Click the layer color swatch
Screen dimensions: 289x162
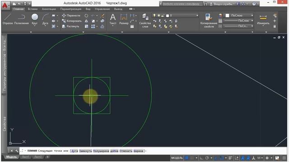coord(168,16)
